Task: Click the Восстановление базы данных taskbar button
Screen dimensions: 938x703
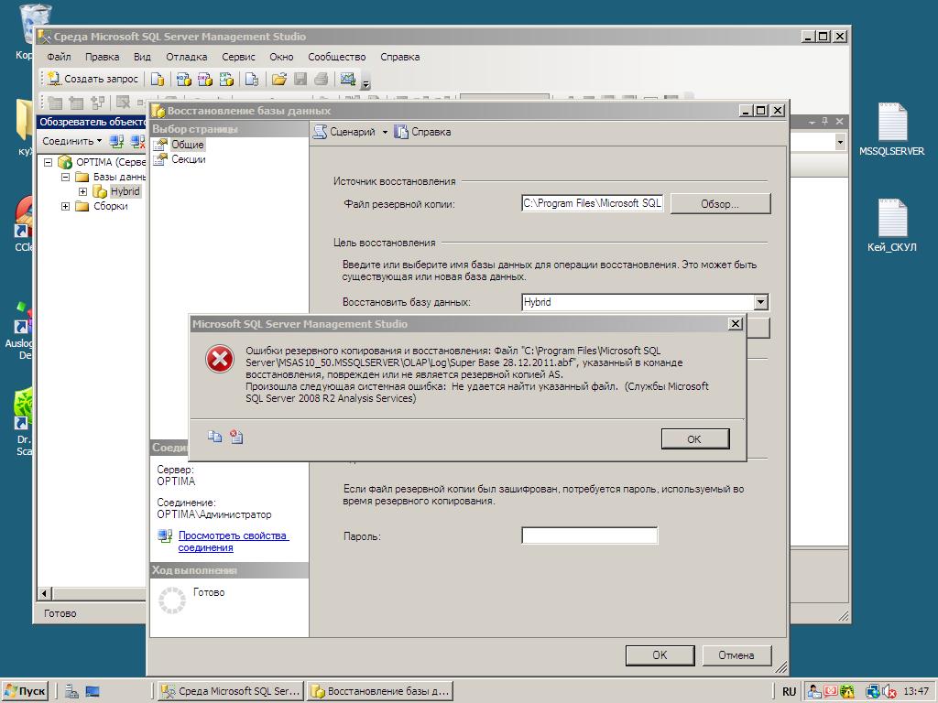Action: click(380, 691)
